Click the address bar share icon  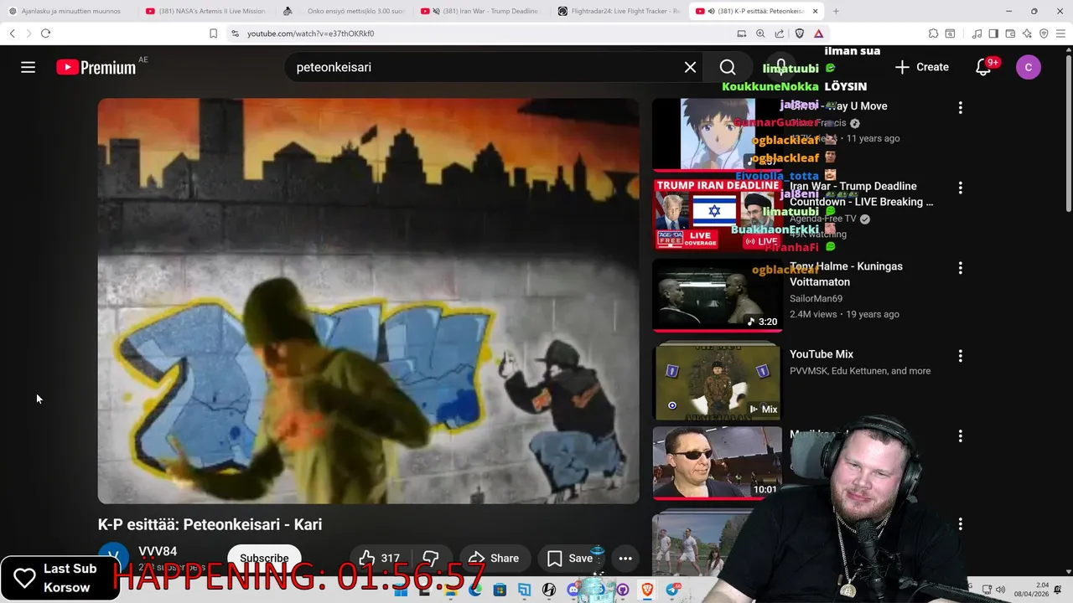pos(780,33)
